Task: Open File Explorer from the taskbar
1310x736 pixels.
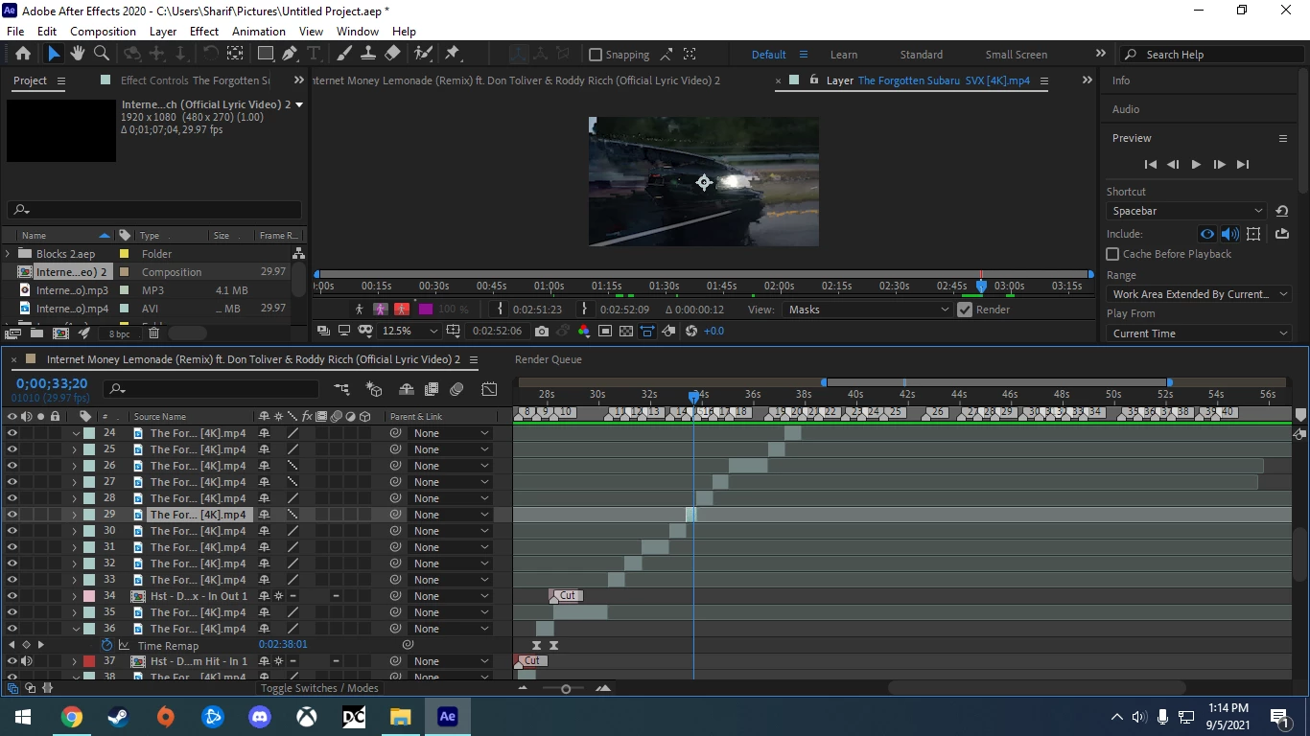Action: coord(400,717)
